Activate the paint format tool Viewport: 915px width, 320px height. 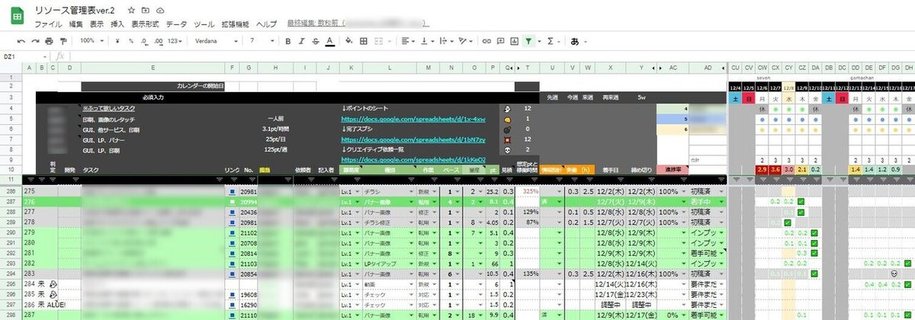[x=63, y=40]
